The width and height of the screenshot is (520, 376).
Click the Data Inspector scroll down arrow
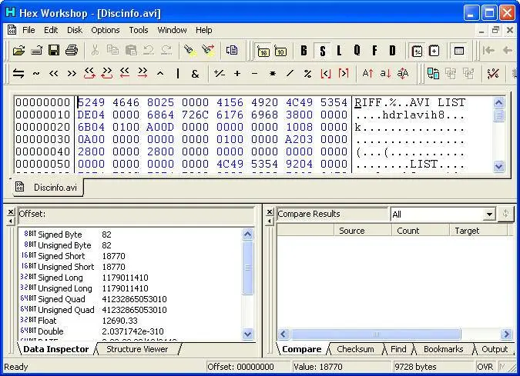(x=248, y=334)
